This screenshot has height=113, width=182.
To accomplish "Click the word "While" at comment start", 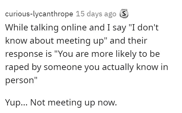I will pos(17,28).
